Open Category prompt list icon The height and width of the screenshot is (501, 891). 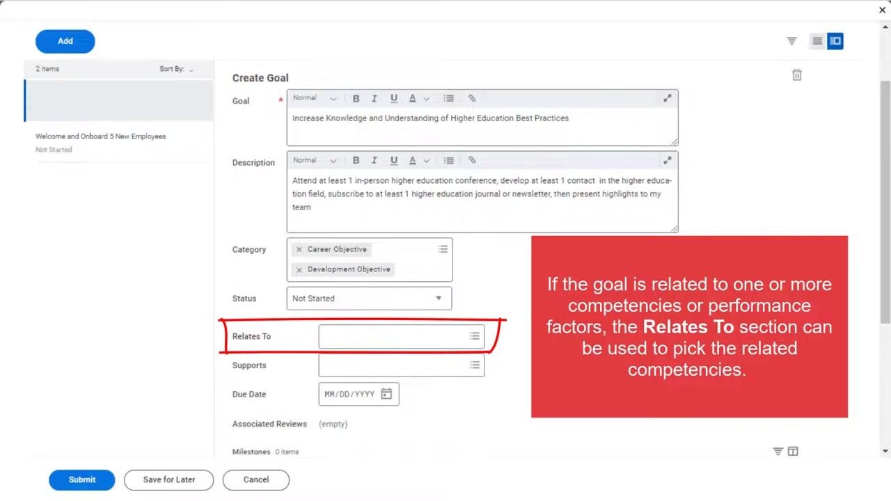click(x=443, y=249)
